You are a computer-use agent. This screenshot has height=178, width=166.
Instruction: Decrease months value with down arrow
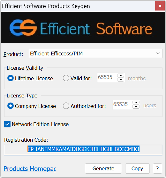(x=121, y=80)
